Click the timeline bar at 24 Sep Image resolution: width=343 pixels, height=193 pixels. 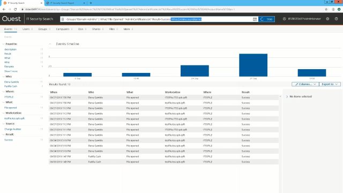click(195, 71)
